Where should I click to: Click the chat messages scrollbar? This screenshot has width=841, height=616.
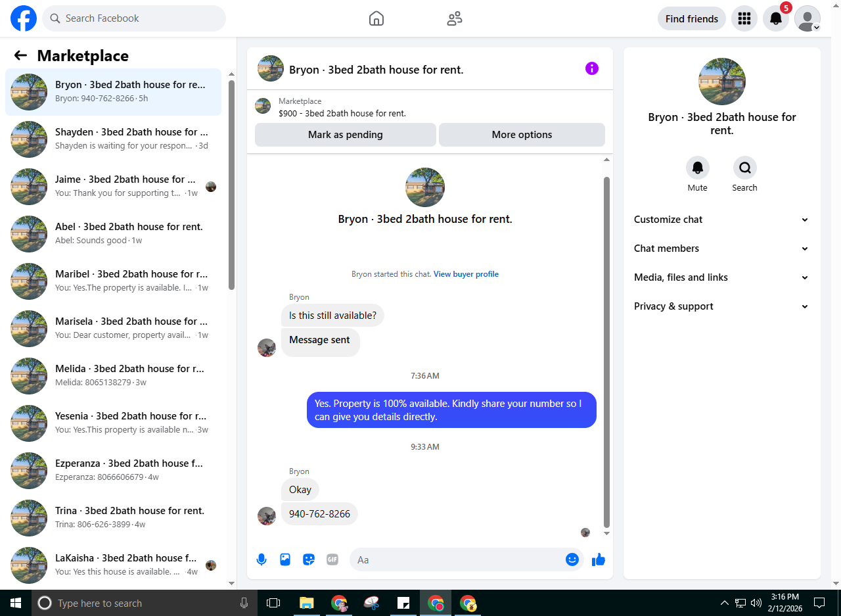606,352
